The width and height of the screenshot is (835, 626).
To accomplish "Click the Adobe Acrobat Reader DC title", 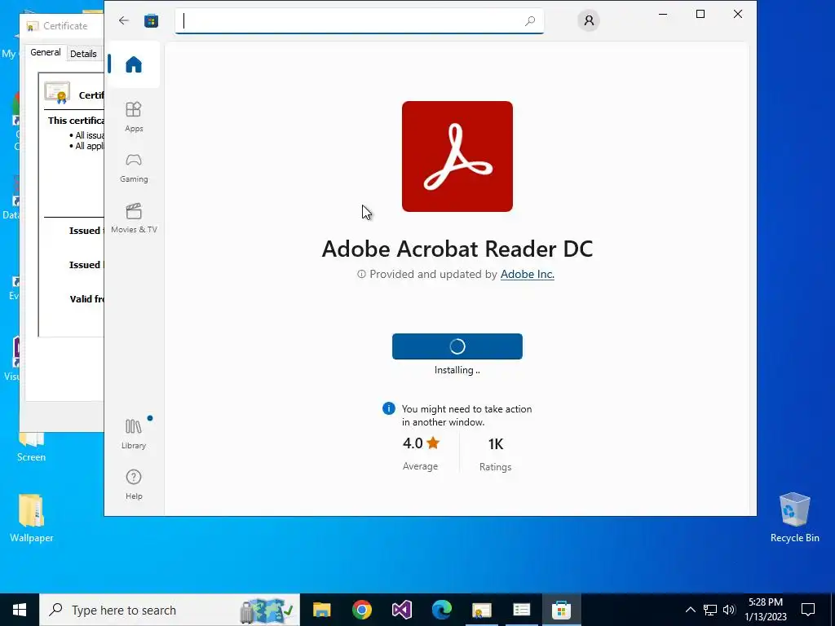I will 457,249.
